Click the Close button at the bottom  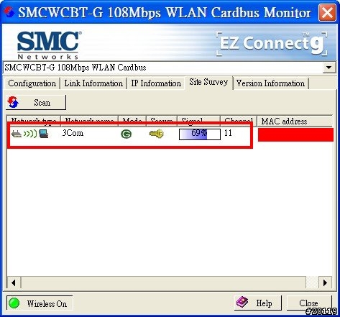click(x=309, y=303)
